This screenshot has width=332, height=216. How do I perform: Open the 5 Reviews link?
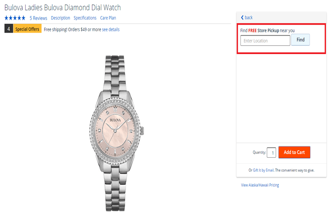pos(38,18)
